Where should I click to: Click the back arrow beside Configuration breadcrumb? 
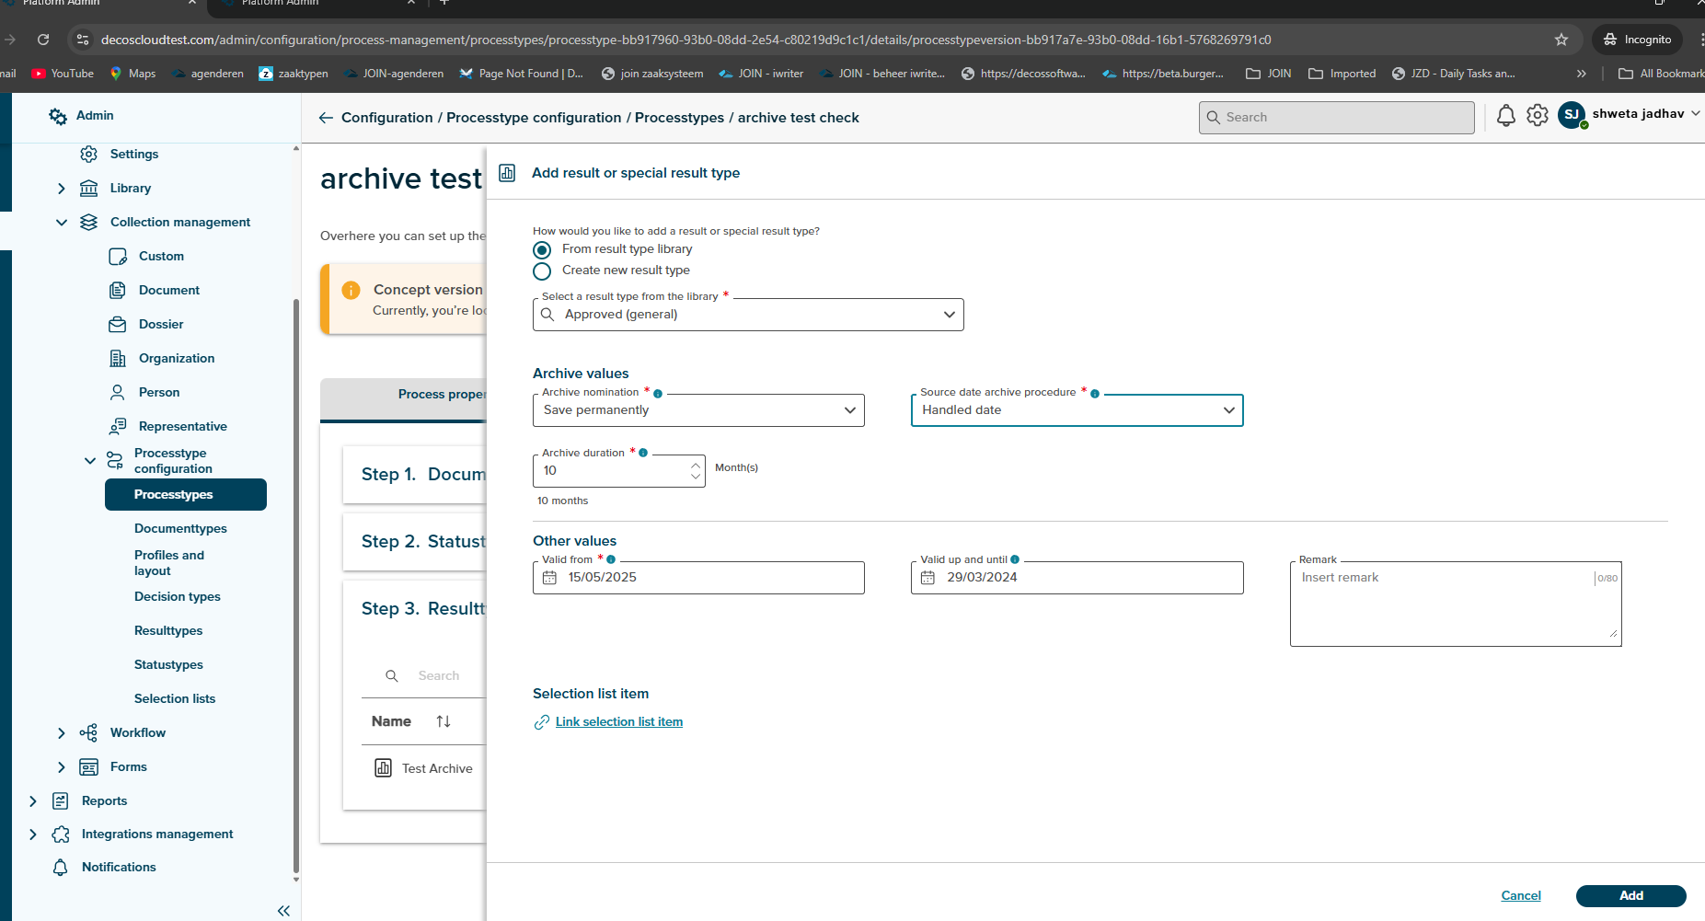tap(326, 118)
